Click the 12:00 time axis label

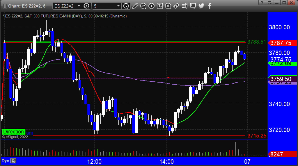tap(94, 162)
